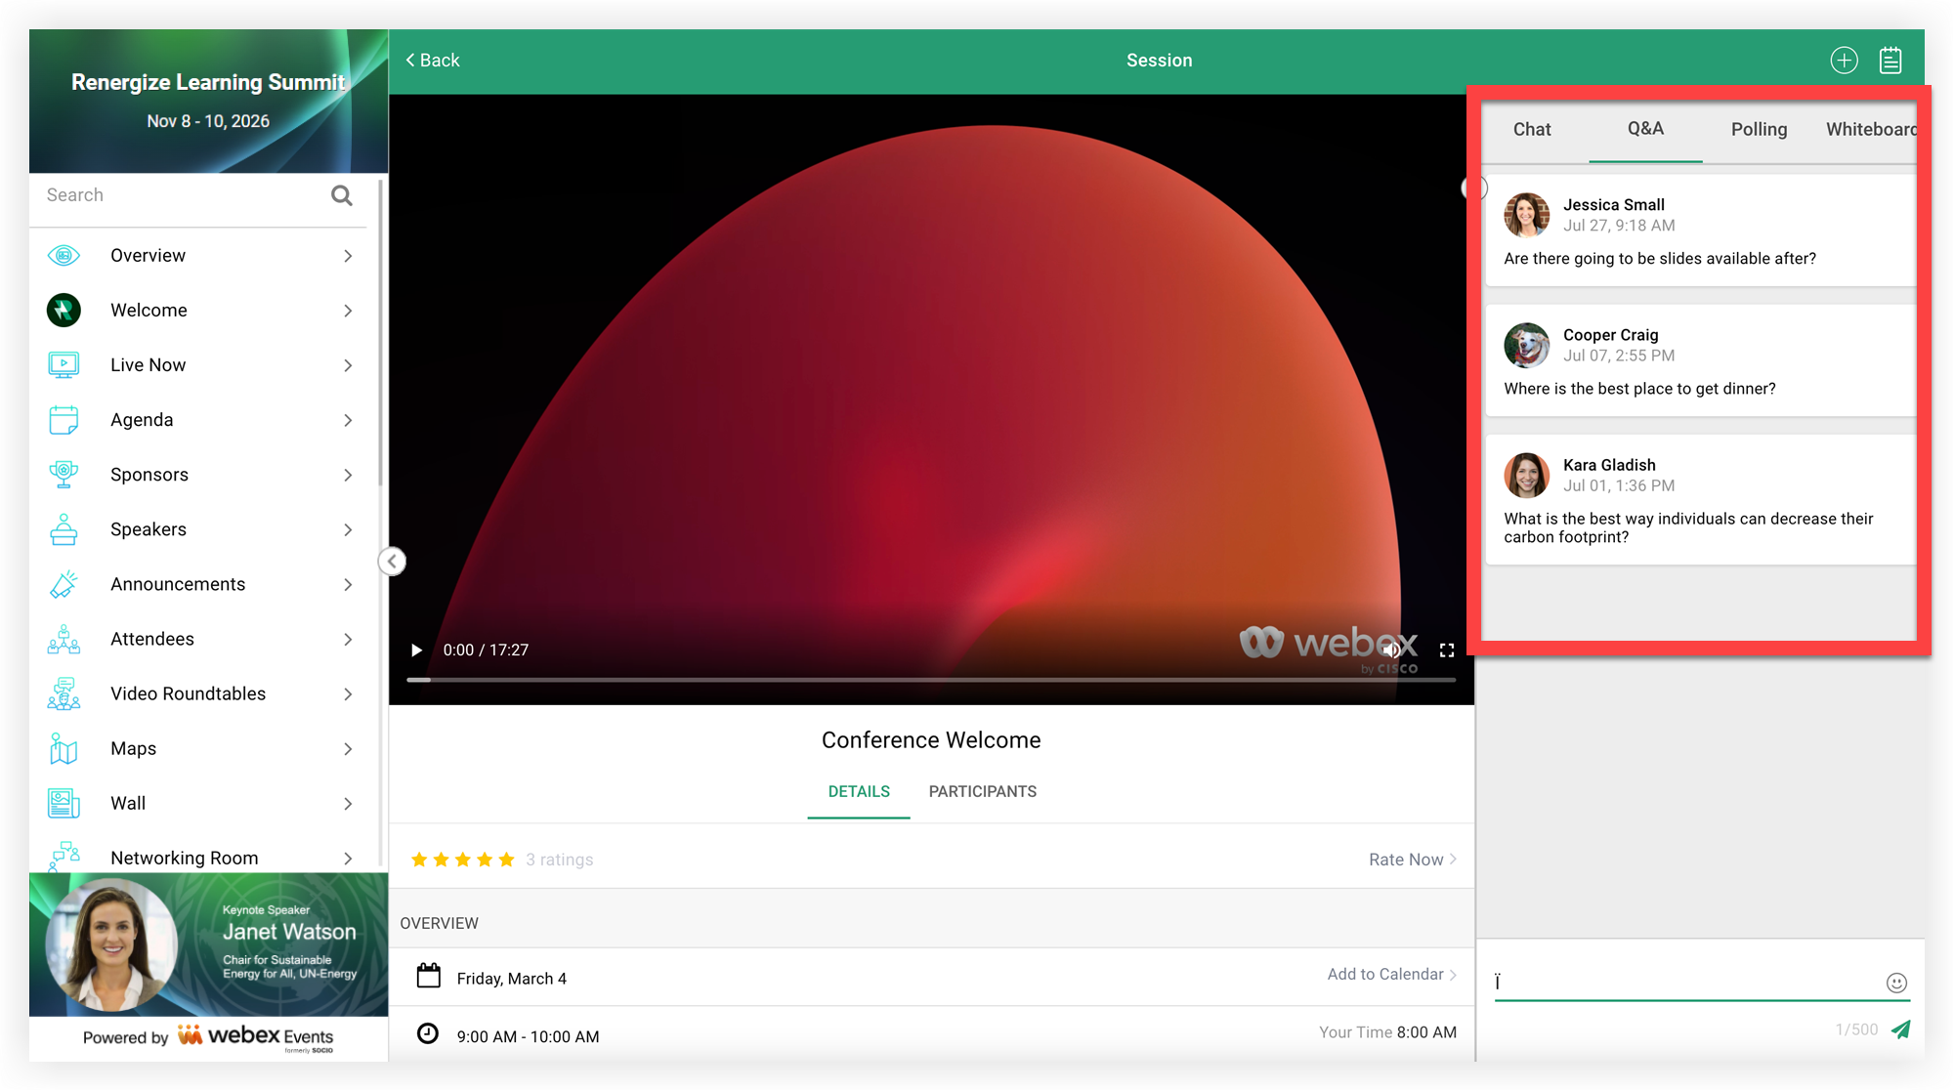The width and height of the screenshot is (1954, 1091).
Task: Open the notes clipboard icon in header
Action: coord(1890,61)
